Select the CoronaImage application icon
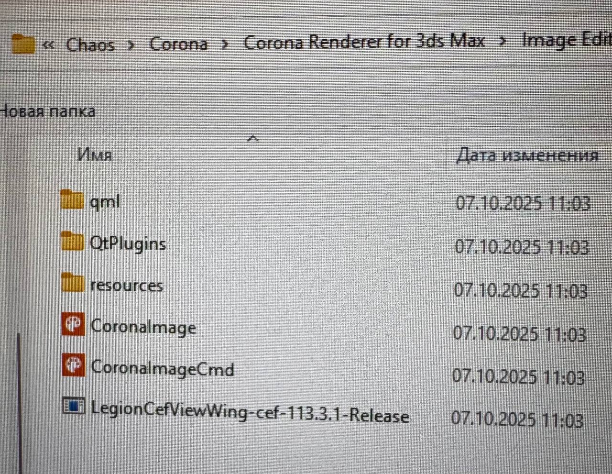This screenshot has width=612, height=474. 74,324
